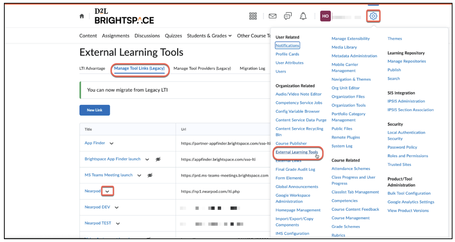The image size is (455, 242).
Task: Open System Log link
Action: [x=342, y=146]
